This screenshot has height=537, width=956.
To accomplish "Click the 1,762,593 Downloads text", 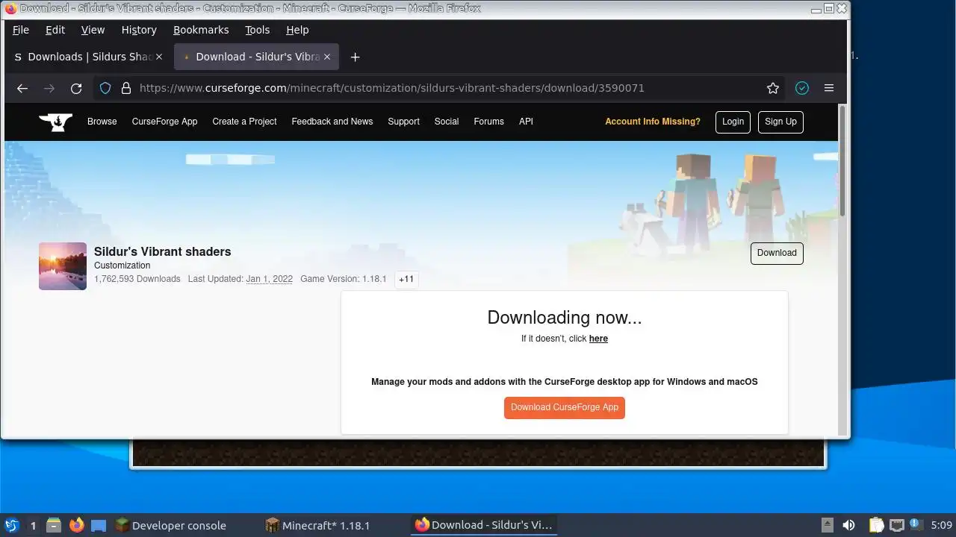I will [x=137, y=279].
